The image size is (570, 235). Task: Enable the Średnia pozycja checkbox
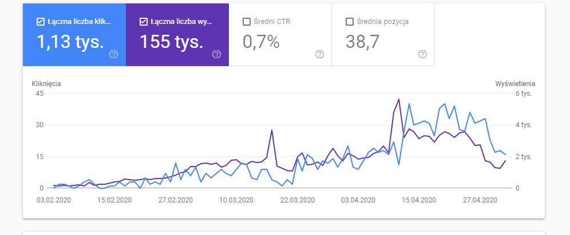[x=350, y=22]
